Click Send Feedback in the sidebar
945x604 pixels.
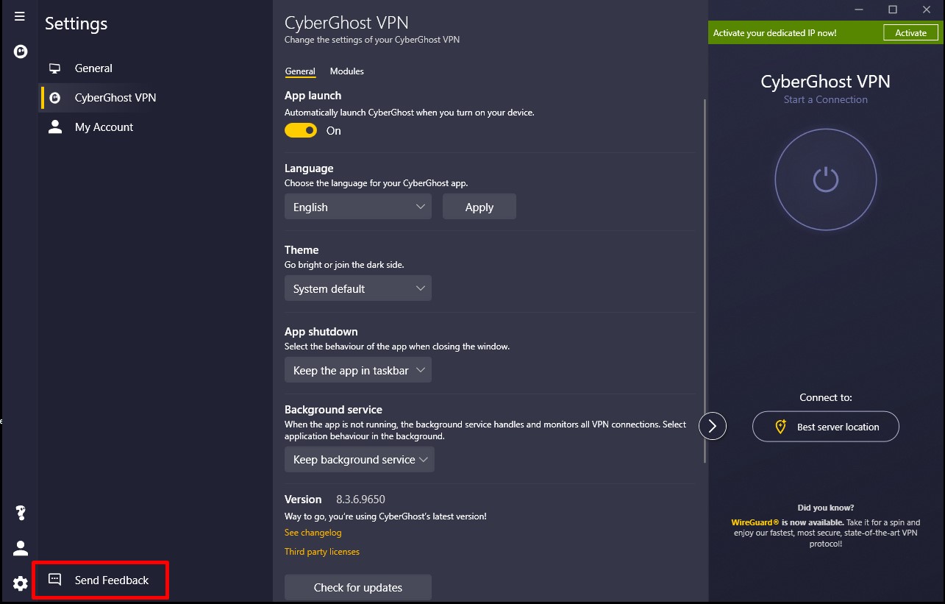101,580
